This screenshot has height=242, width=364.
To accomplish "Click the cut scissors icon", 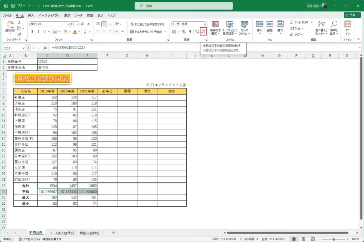I will (19, 22).
